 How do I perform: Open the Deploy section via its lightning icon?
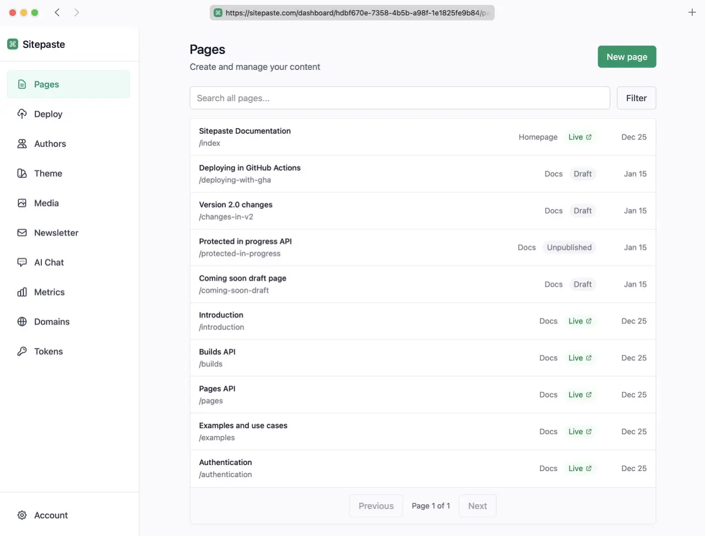[22, 114]
